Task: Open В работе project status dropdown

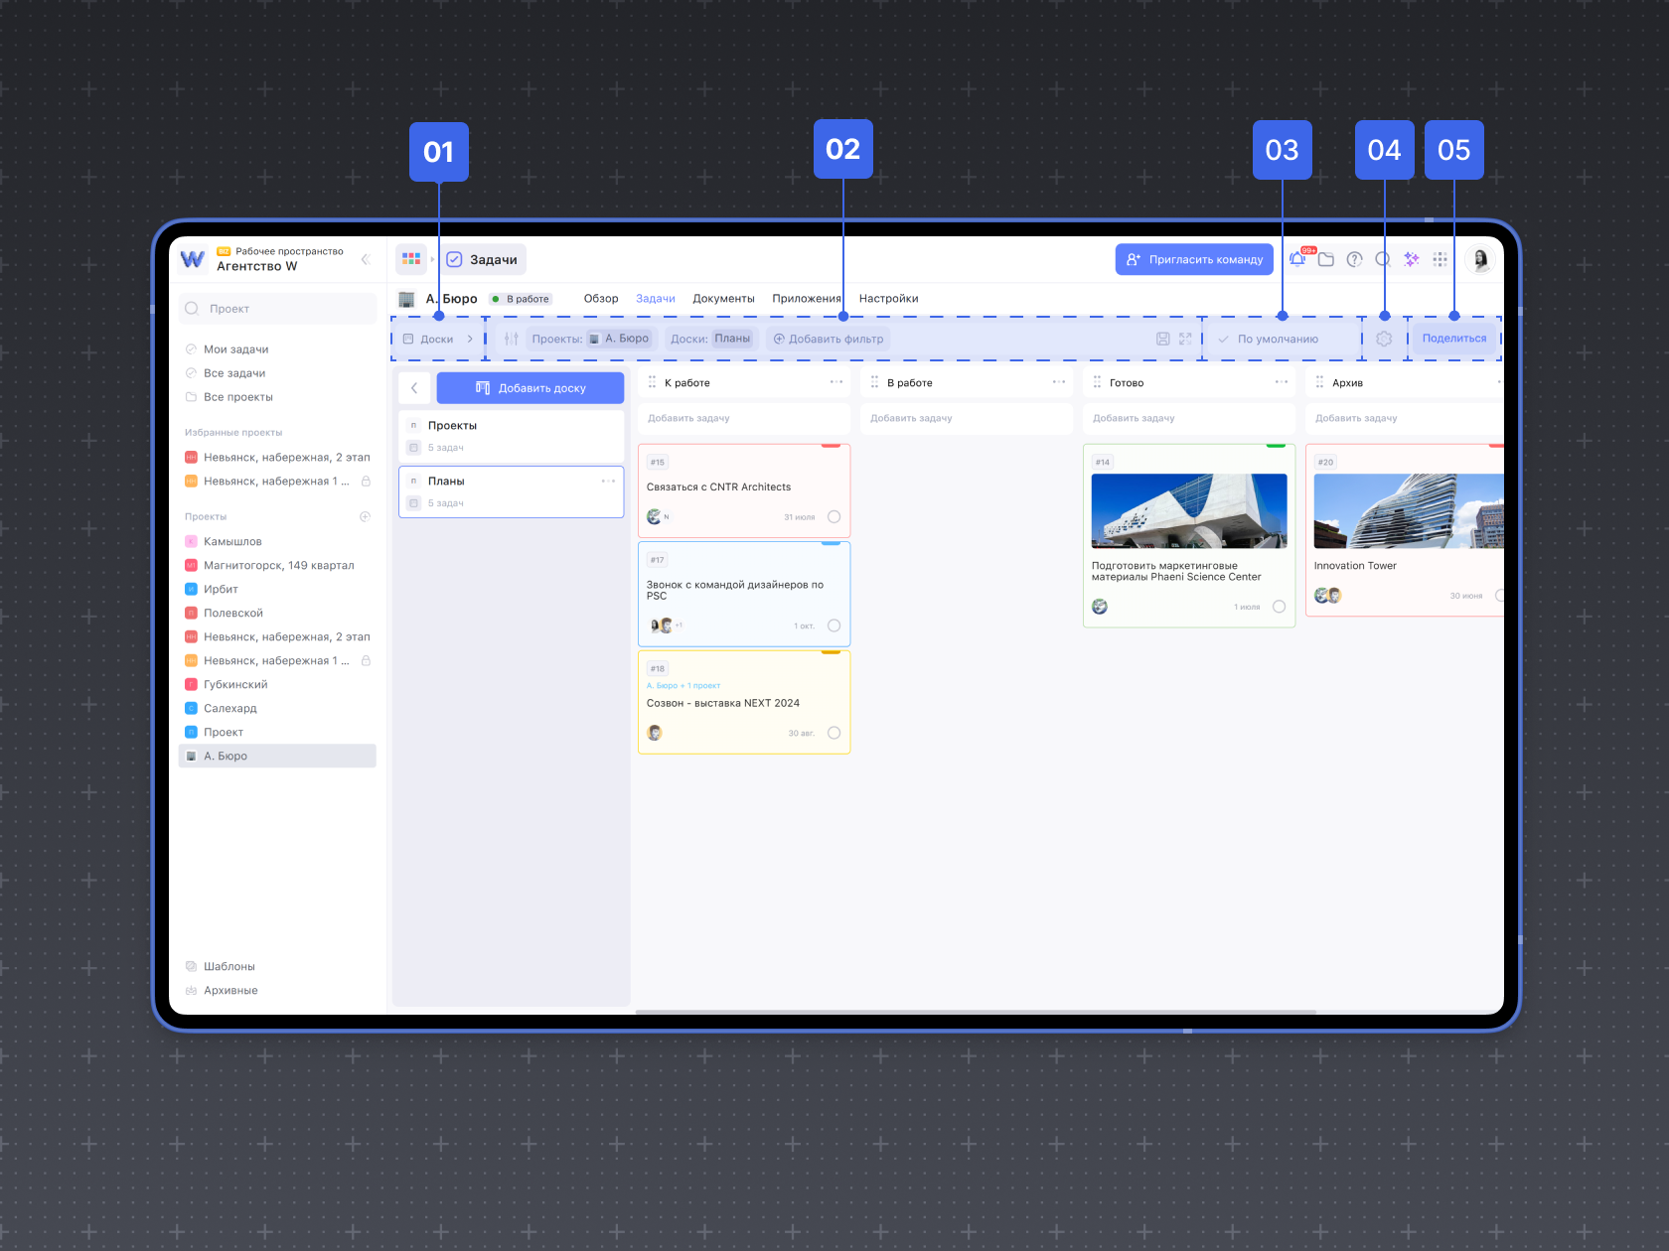Action: pyautogui.click(x=521, y=299)
